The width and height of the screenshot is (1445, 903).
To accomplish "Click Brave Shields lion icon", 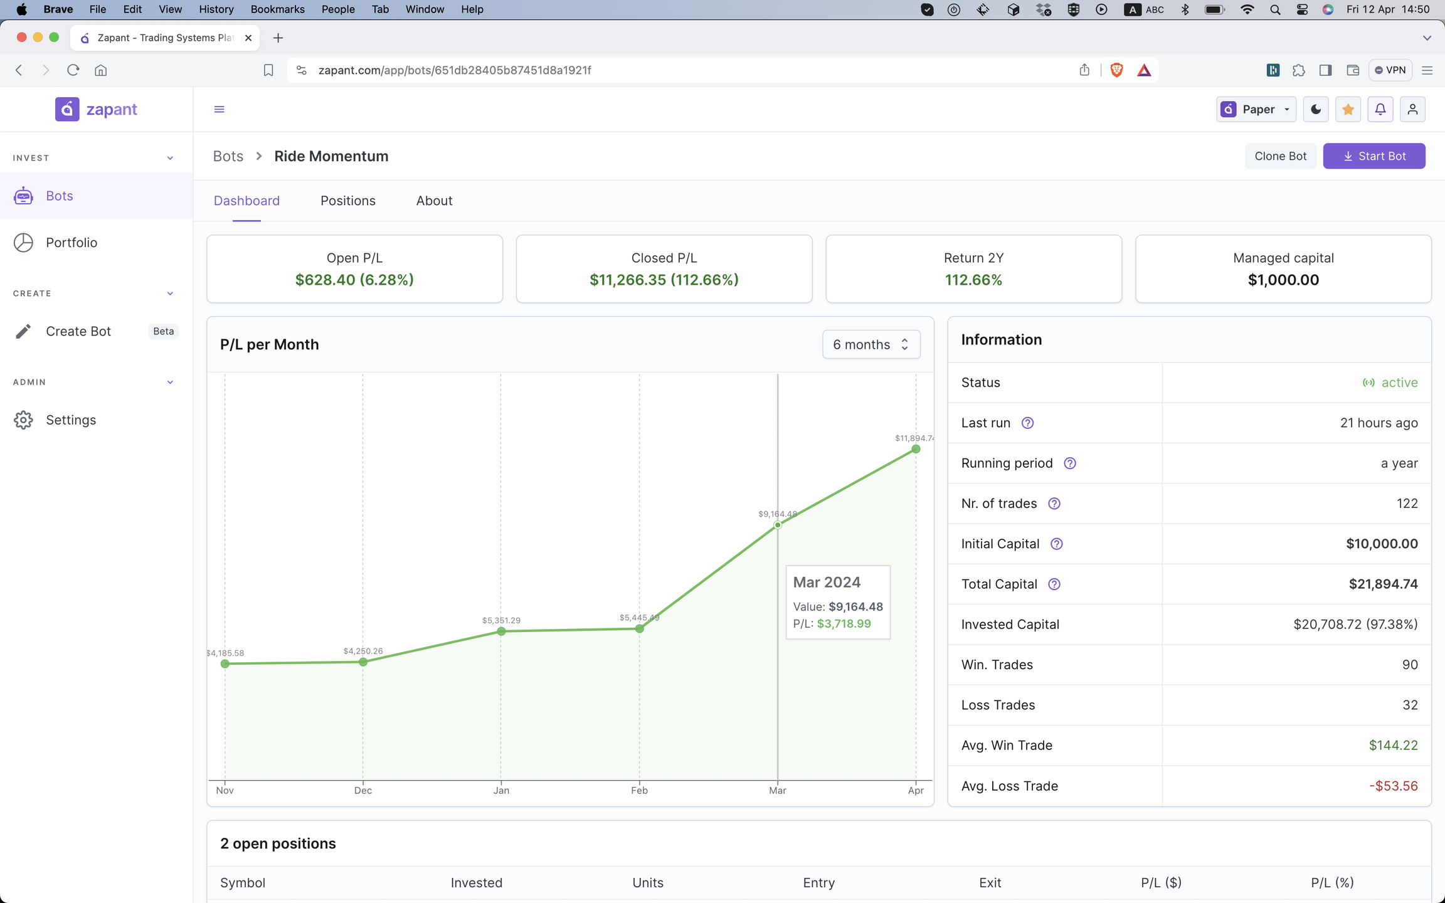I will click(1116, 70).
